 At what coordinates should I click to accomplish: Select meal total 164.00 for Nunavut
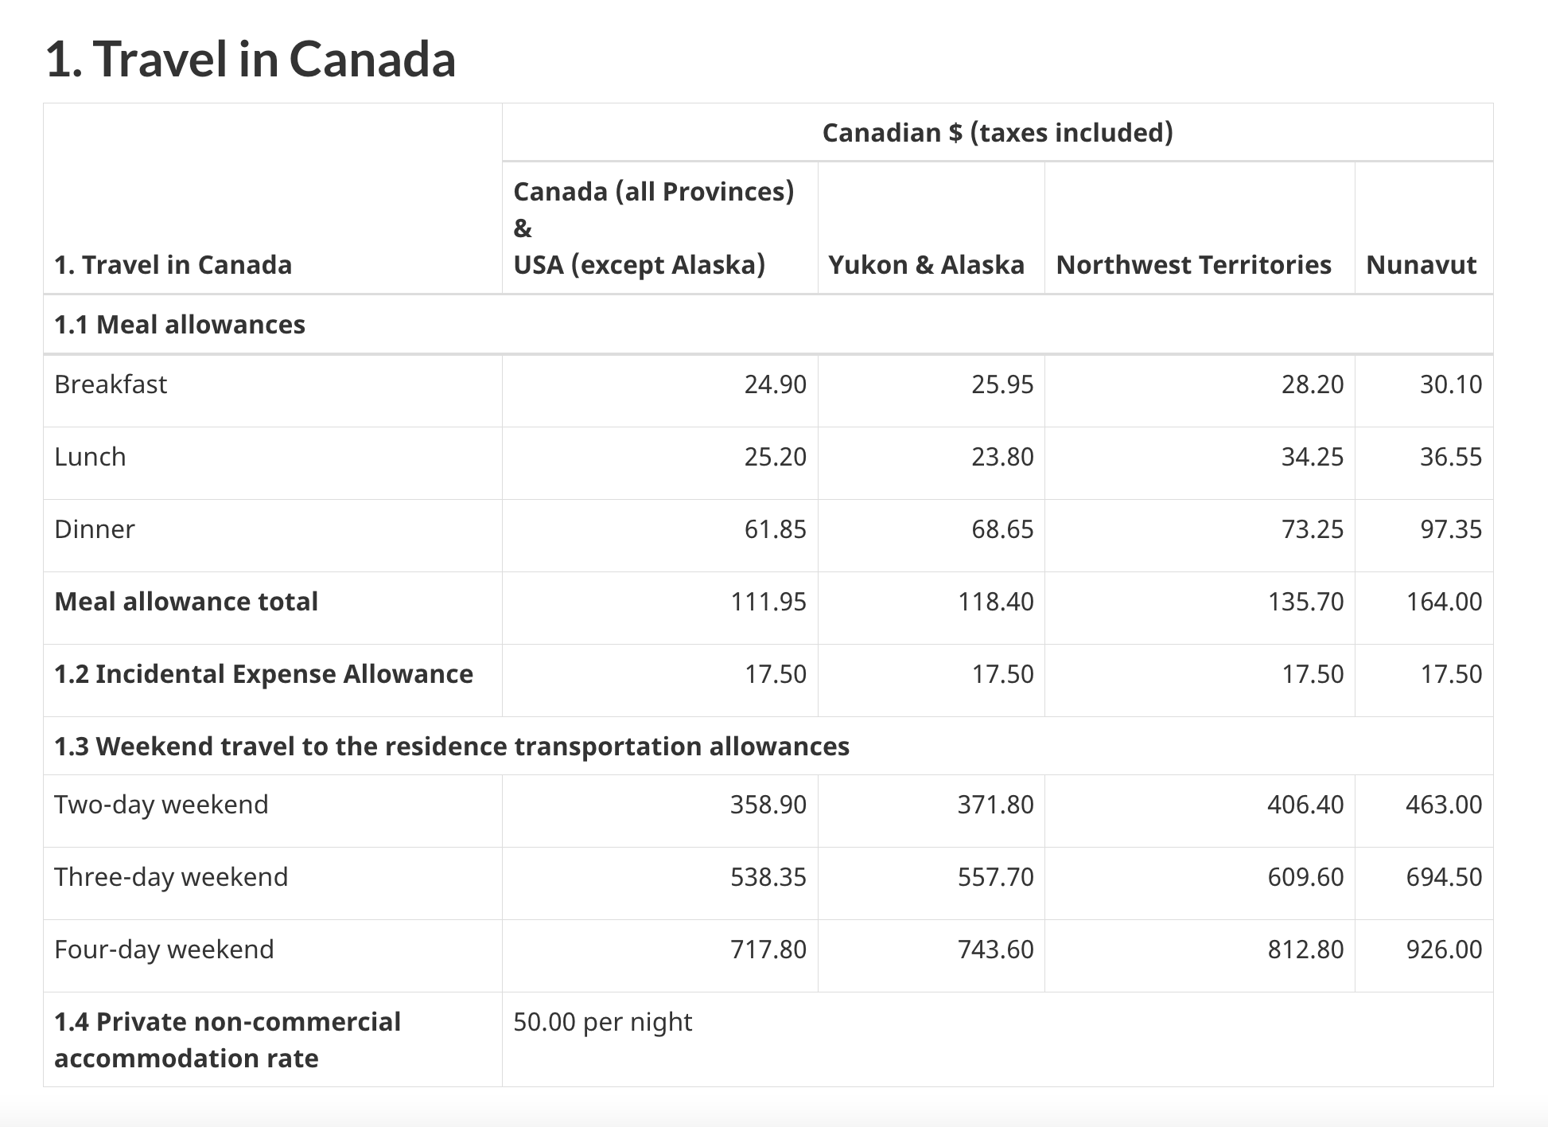[x=1444, y=602]
